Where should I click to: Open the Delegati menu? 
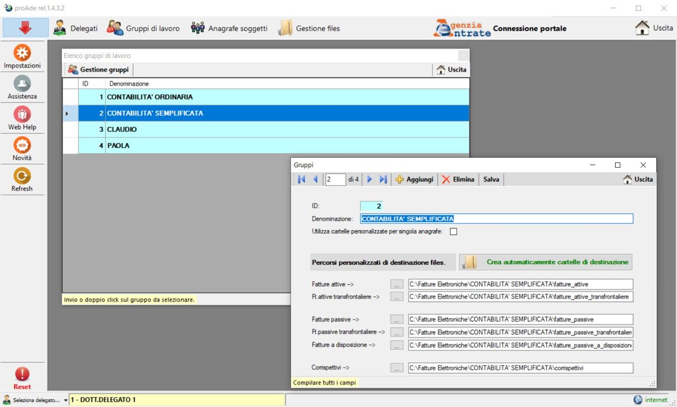[x=76, y=28]
